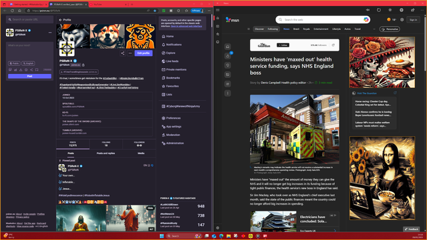Click the compose box 'What's on your mind?'

[29, 51]
